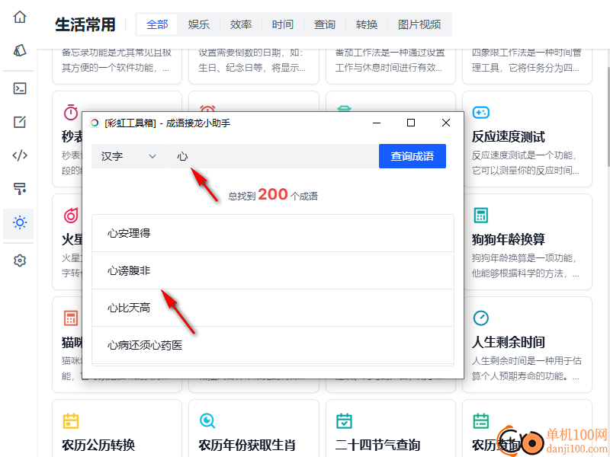
Task: Switch to the 查询 tab
Action: point(325,24)
